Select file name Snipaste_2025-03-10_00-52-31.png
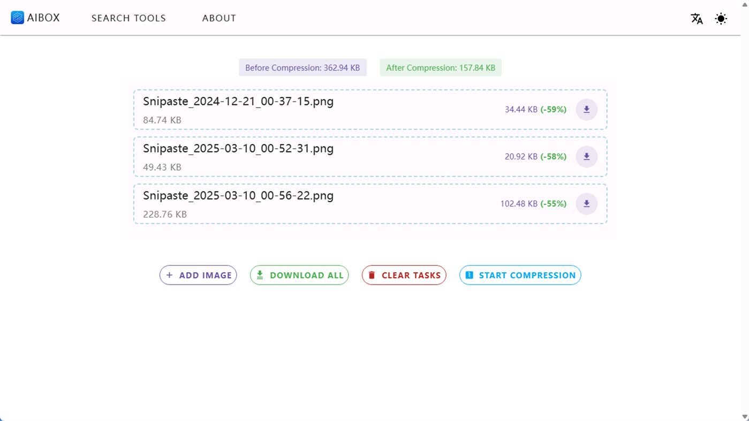This screenshot has width=749, height=421. click(238, 148)
